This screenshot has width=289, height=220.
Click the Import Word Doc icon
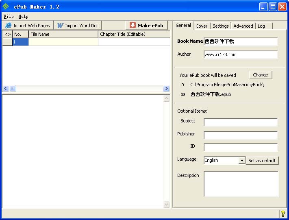(x=60, y=26)
